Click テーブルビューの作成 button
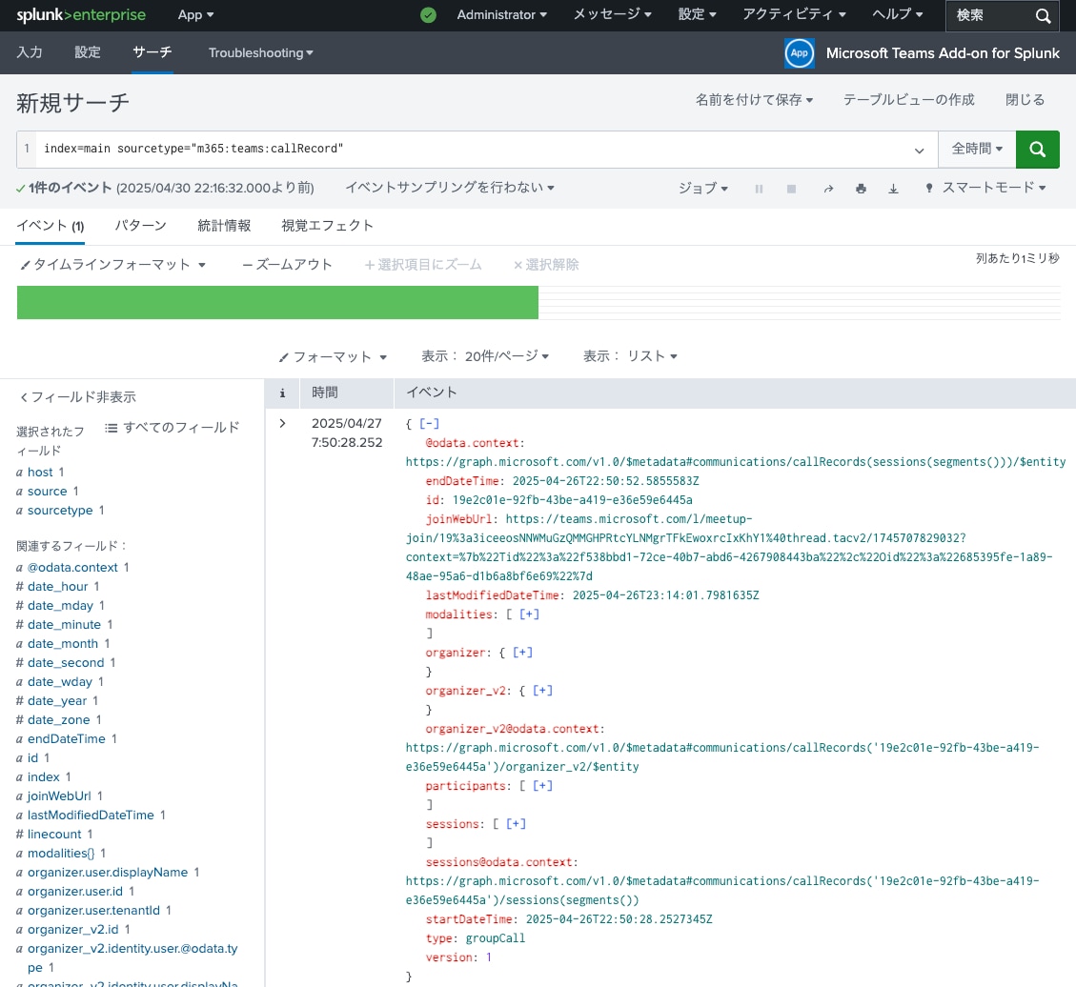1076x987 pixels. coord(908,100)
